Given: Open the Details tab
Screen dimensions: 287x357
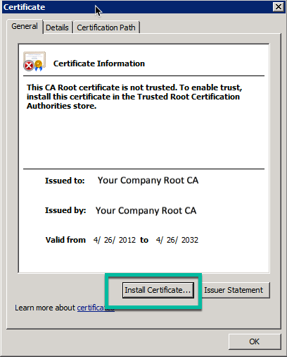Looking at the screenshot, I should point(57,28).
